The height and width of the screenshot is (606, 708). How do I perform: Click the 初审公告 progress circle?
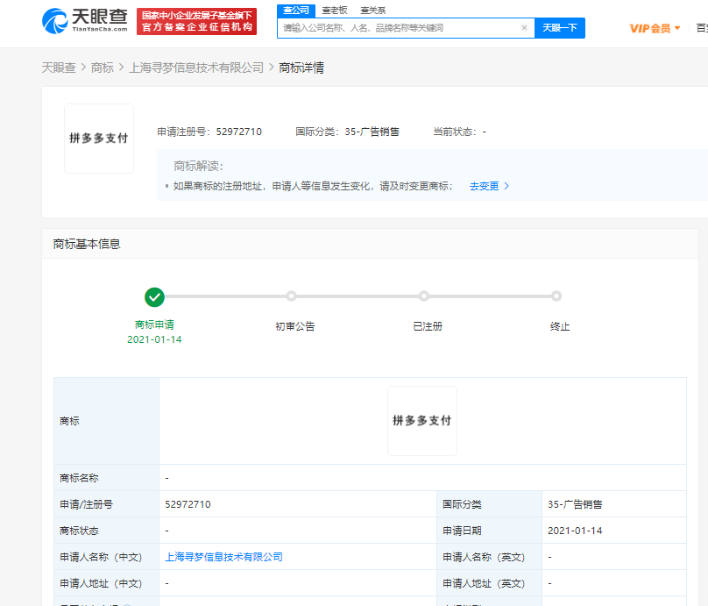coord(290,297)
